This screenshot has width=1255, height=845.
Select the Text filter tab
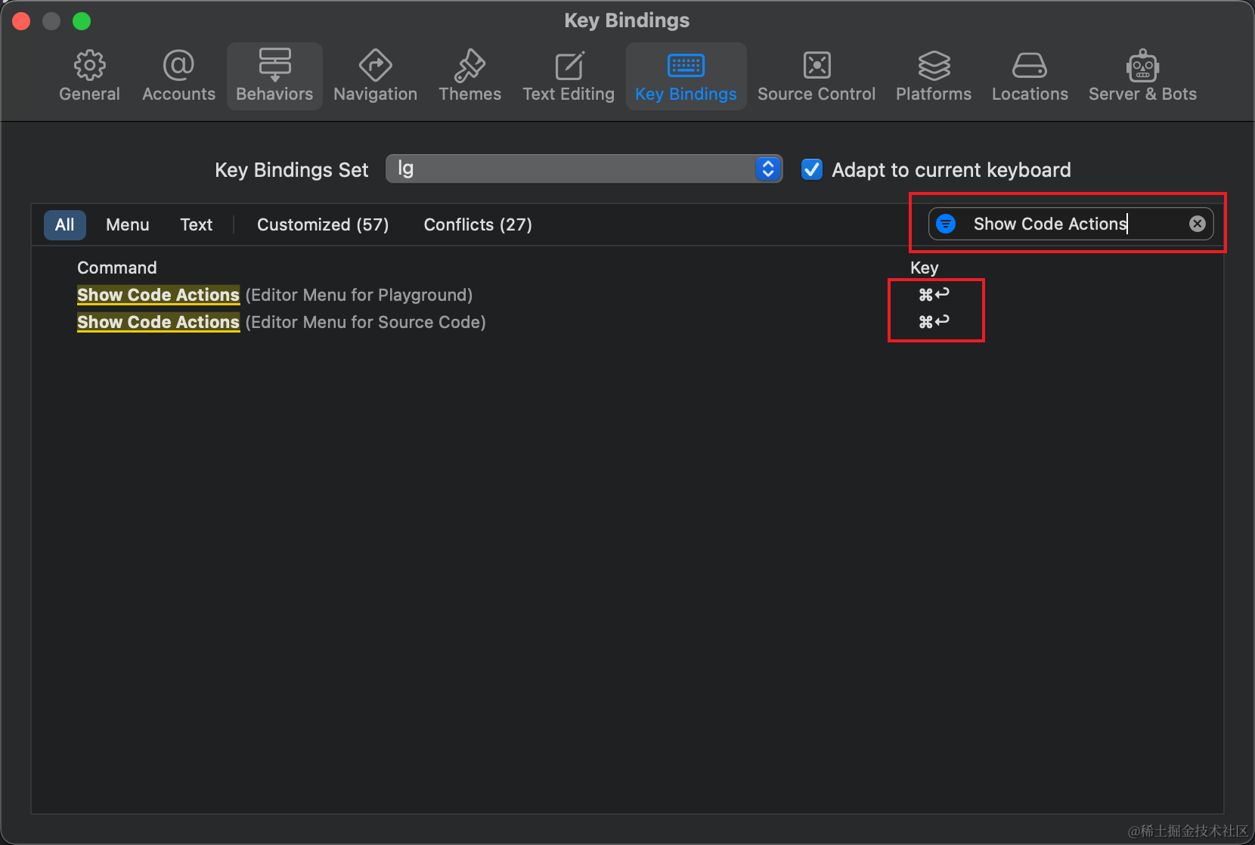click(197, 224)
